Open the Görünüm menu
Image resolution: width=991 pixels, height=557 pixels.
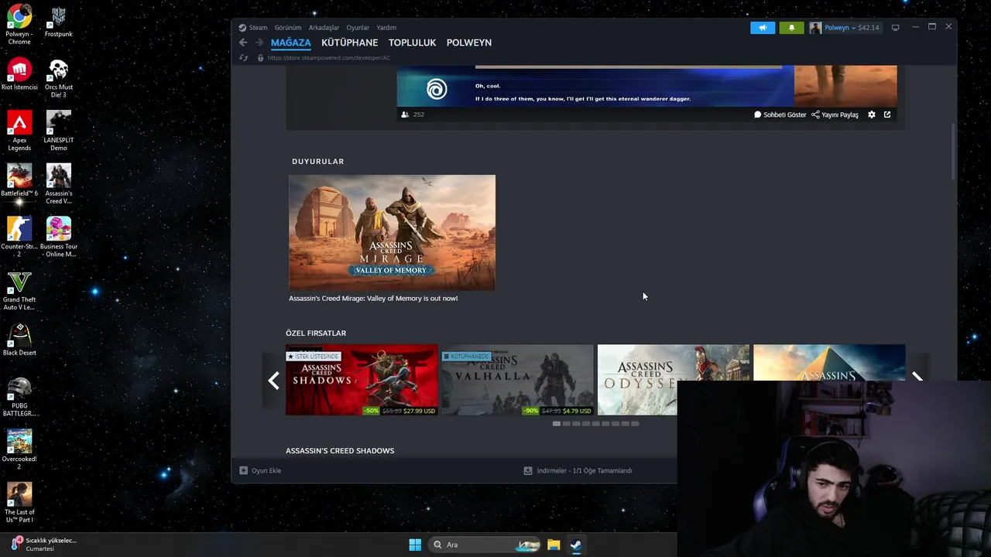(288, 27)
